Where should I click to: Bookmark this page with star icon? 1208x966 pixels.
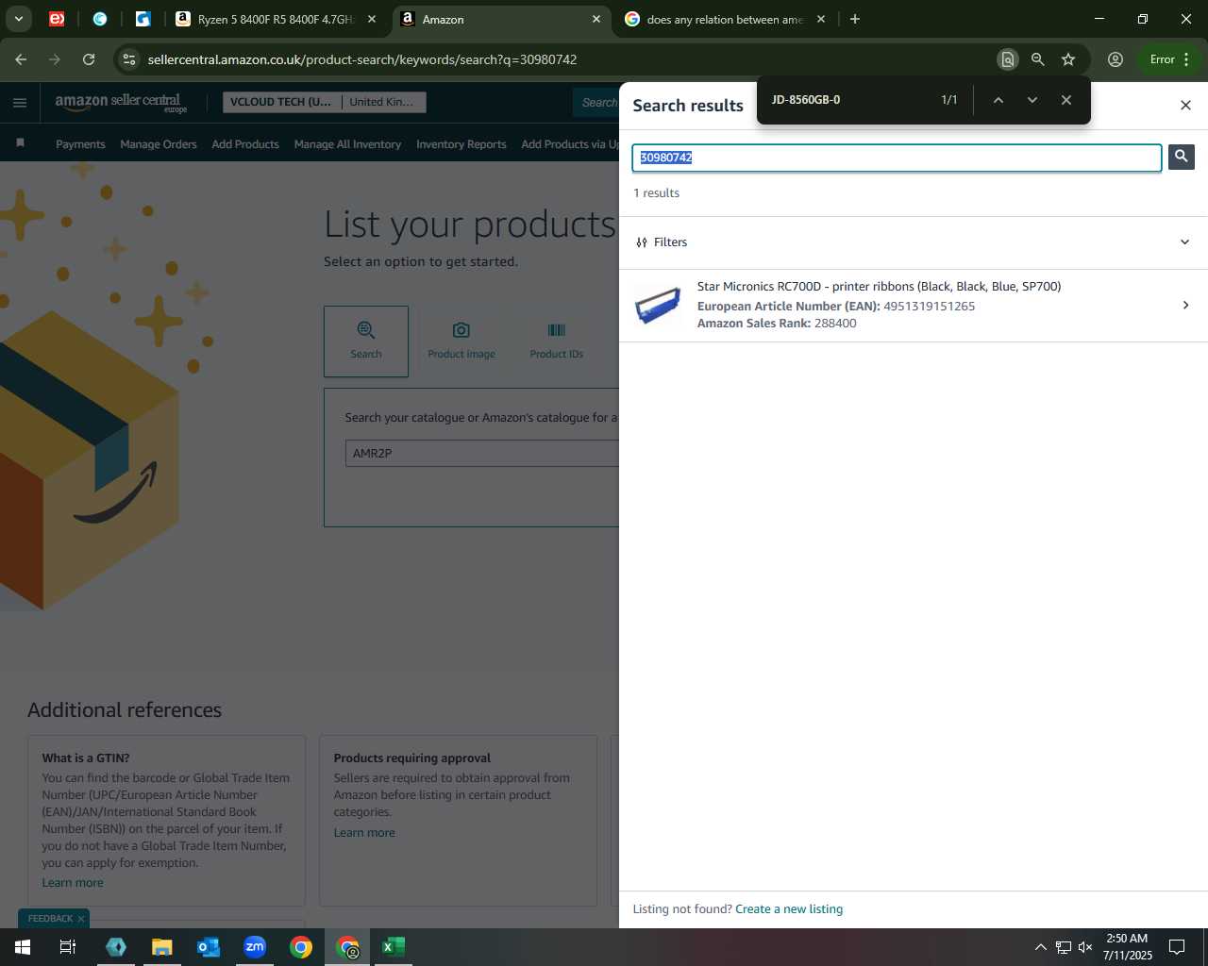pos(1068,59)
